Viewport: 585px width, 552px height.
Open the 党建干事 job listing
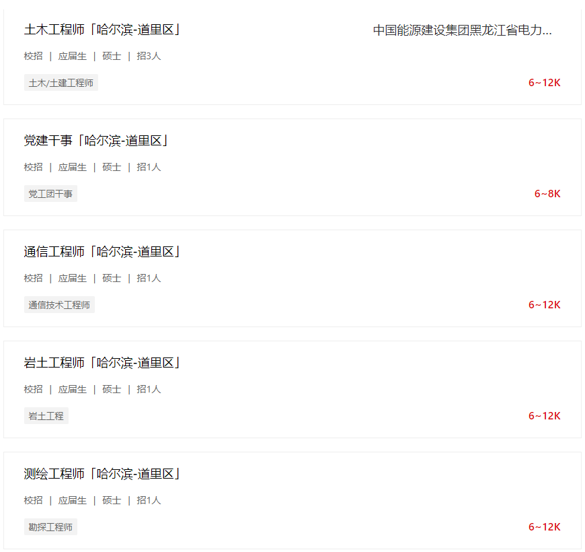point(96,141)
